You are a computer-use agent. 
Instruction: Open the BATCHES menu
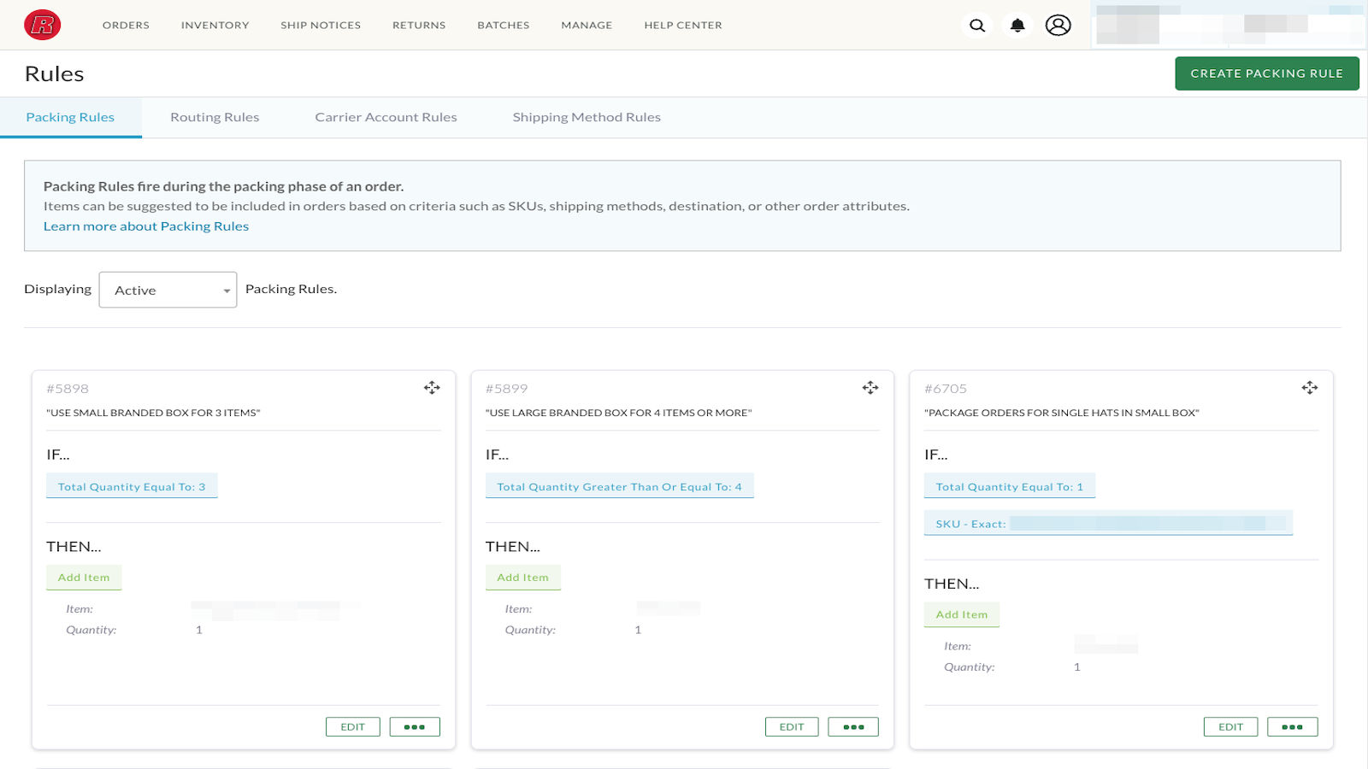[503, 25]
